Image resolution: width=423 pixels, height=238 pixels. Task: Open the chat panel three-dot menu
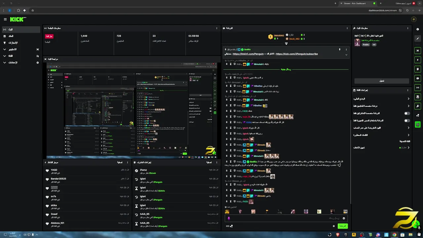(x=347, y=28)
